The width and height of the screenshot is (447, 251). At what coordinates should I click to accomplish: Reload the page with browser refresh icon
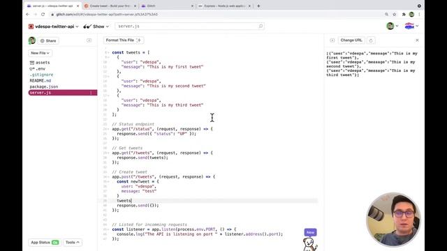pyautogui.click(x=43, y=14)
